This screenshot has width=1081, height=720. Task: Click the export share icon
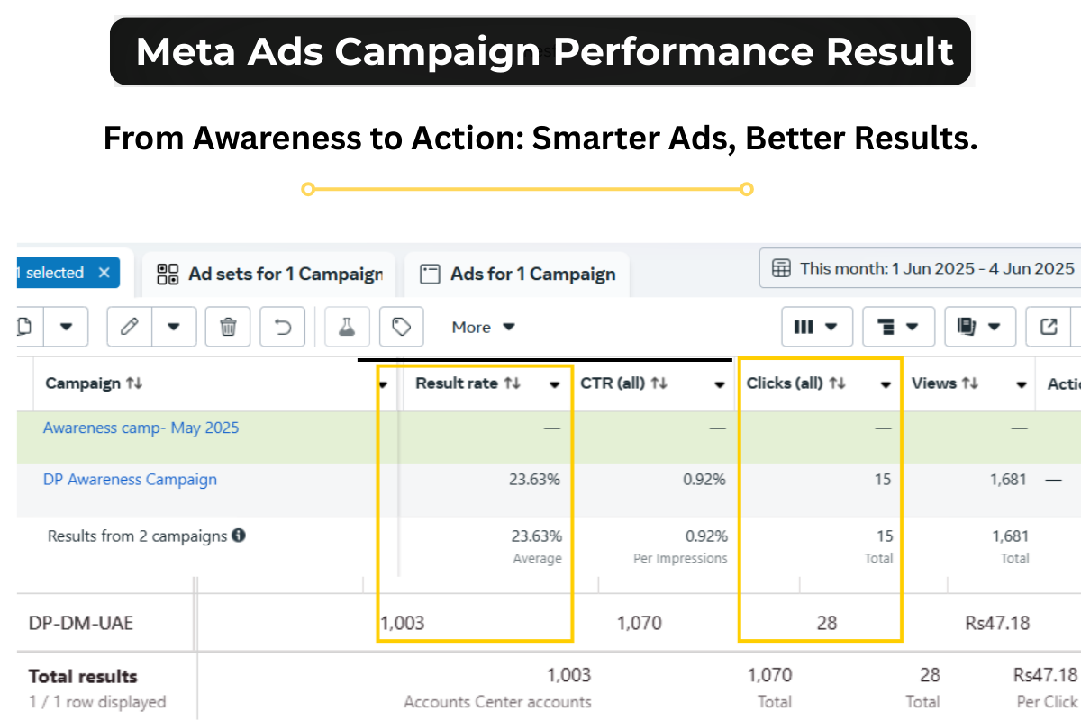pyautogui.click(x=1049, y=327)
